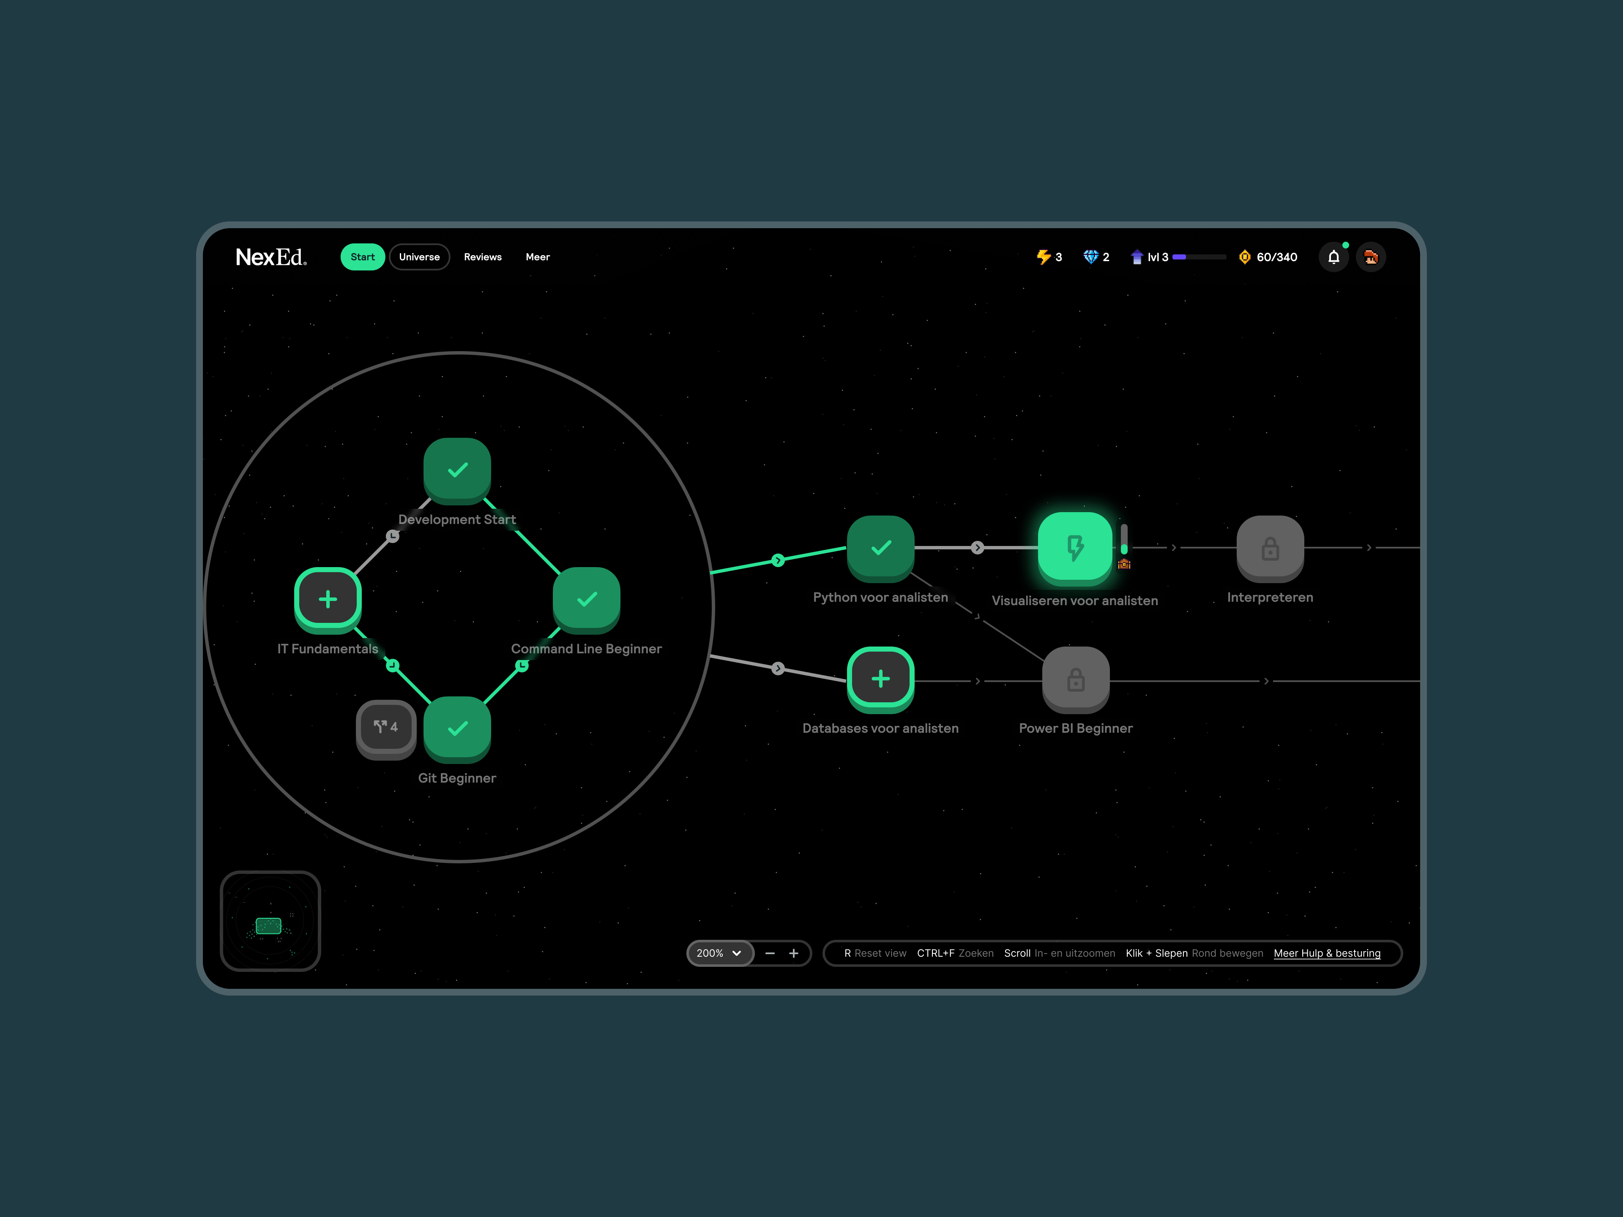This screenshot has width=1623, height=1217.
Task: Click the locked Power BI Beginner node
Action: 1075,679
